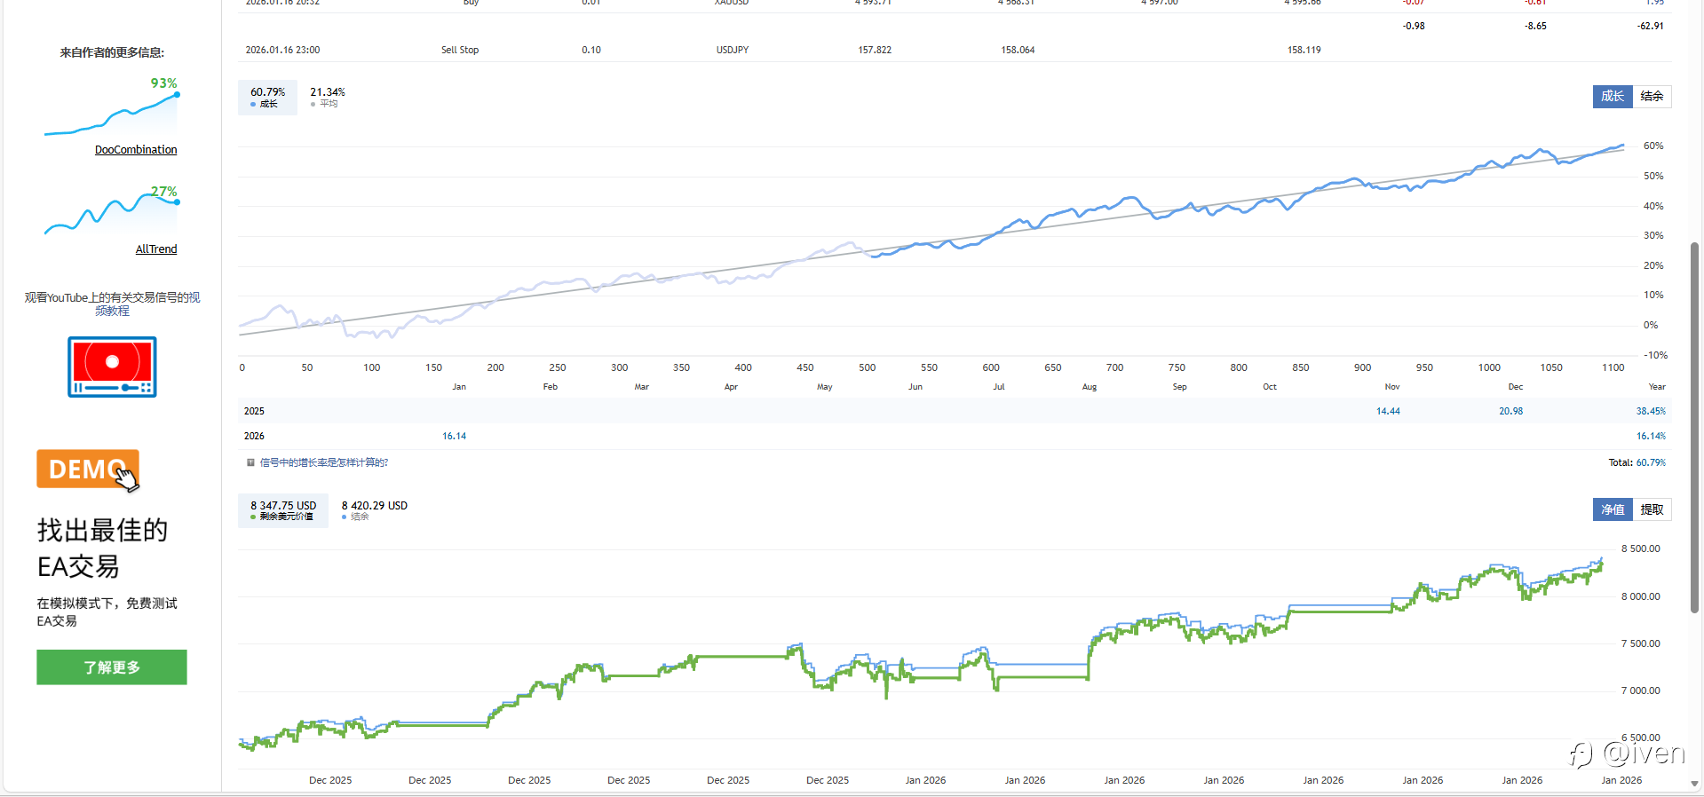Click the orange DEMO banner icon
Screen dimensions: 1704x797
pyautogui.click(x=88, y=469)
